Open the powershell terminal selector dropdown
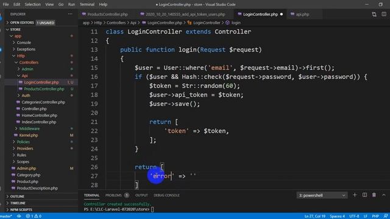The width and height of the screenshot is (390, 219). click(322, 195)
